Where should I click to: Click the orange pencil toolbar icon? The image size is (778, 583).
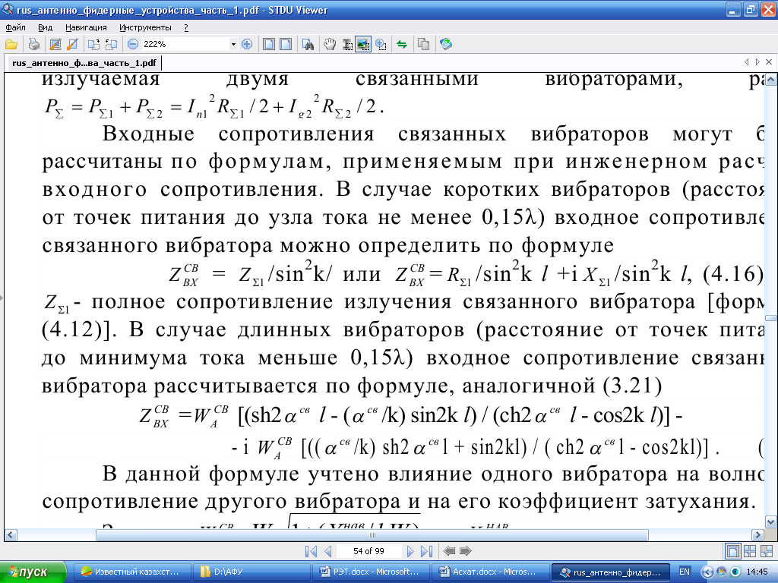pyautogui.click(x=72, y=45)
